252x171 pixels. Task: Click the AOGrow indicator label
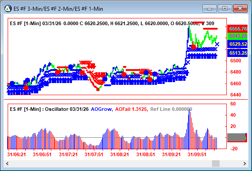pyautogui.click(x=102, y=109)
